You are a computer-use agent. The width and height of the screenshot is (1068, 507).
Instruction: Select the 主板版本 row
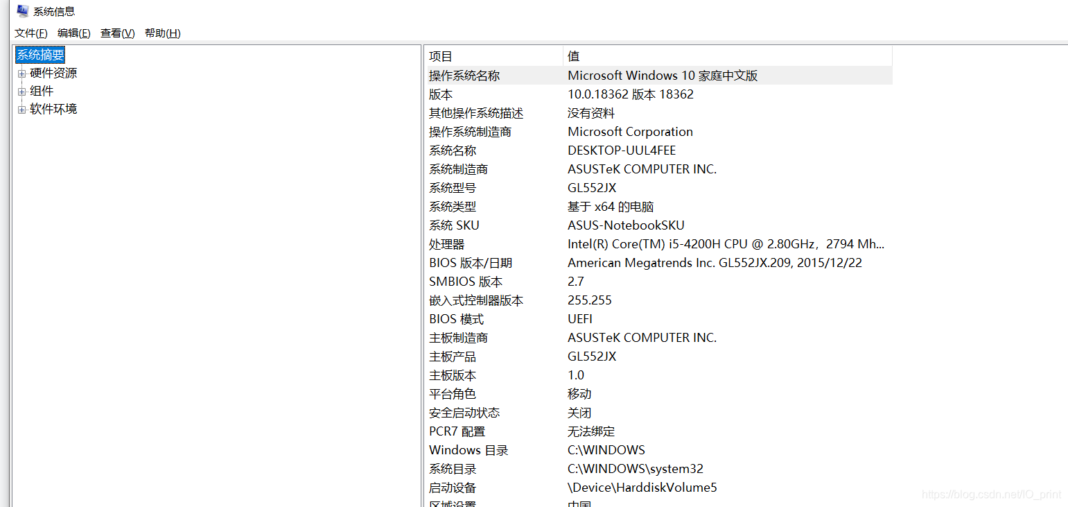(658, 375)
